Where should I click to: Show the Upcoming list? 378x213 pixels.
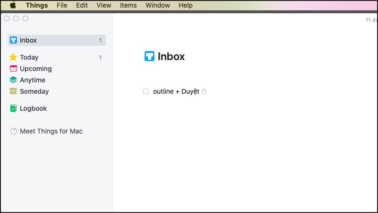pos(36,69)
